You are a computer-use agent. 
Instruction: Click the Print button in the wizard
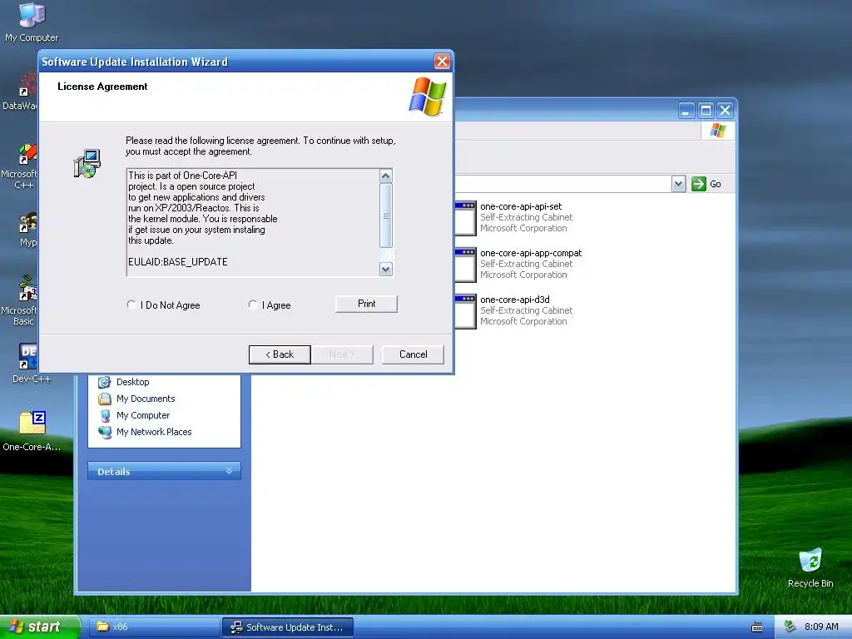pos(366,304)
